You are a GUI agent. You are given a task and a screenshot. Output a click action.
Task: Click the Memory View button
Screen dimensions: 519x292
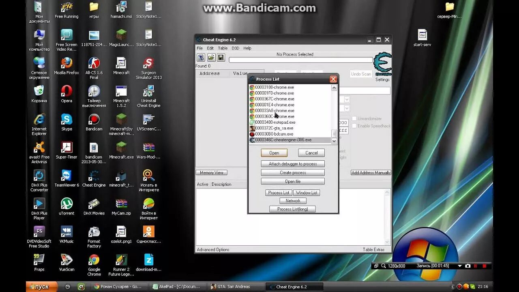212,173
